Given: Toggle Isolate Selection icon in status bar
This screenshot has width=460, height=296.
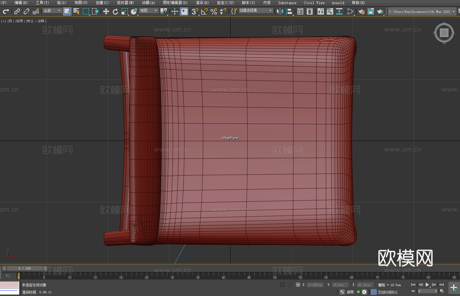Looking at the screenshot, I should [x=282, y=285].
